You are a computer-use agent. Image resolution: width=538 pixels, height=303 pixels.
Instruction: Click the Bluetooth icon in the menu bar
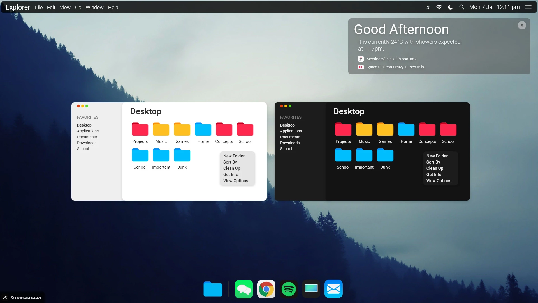pyautogui.click(x=428, y=7)
